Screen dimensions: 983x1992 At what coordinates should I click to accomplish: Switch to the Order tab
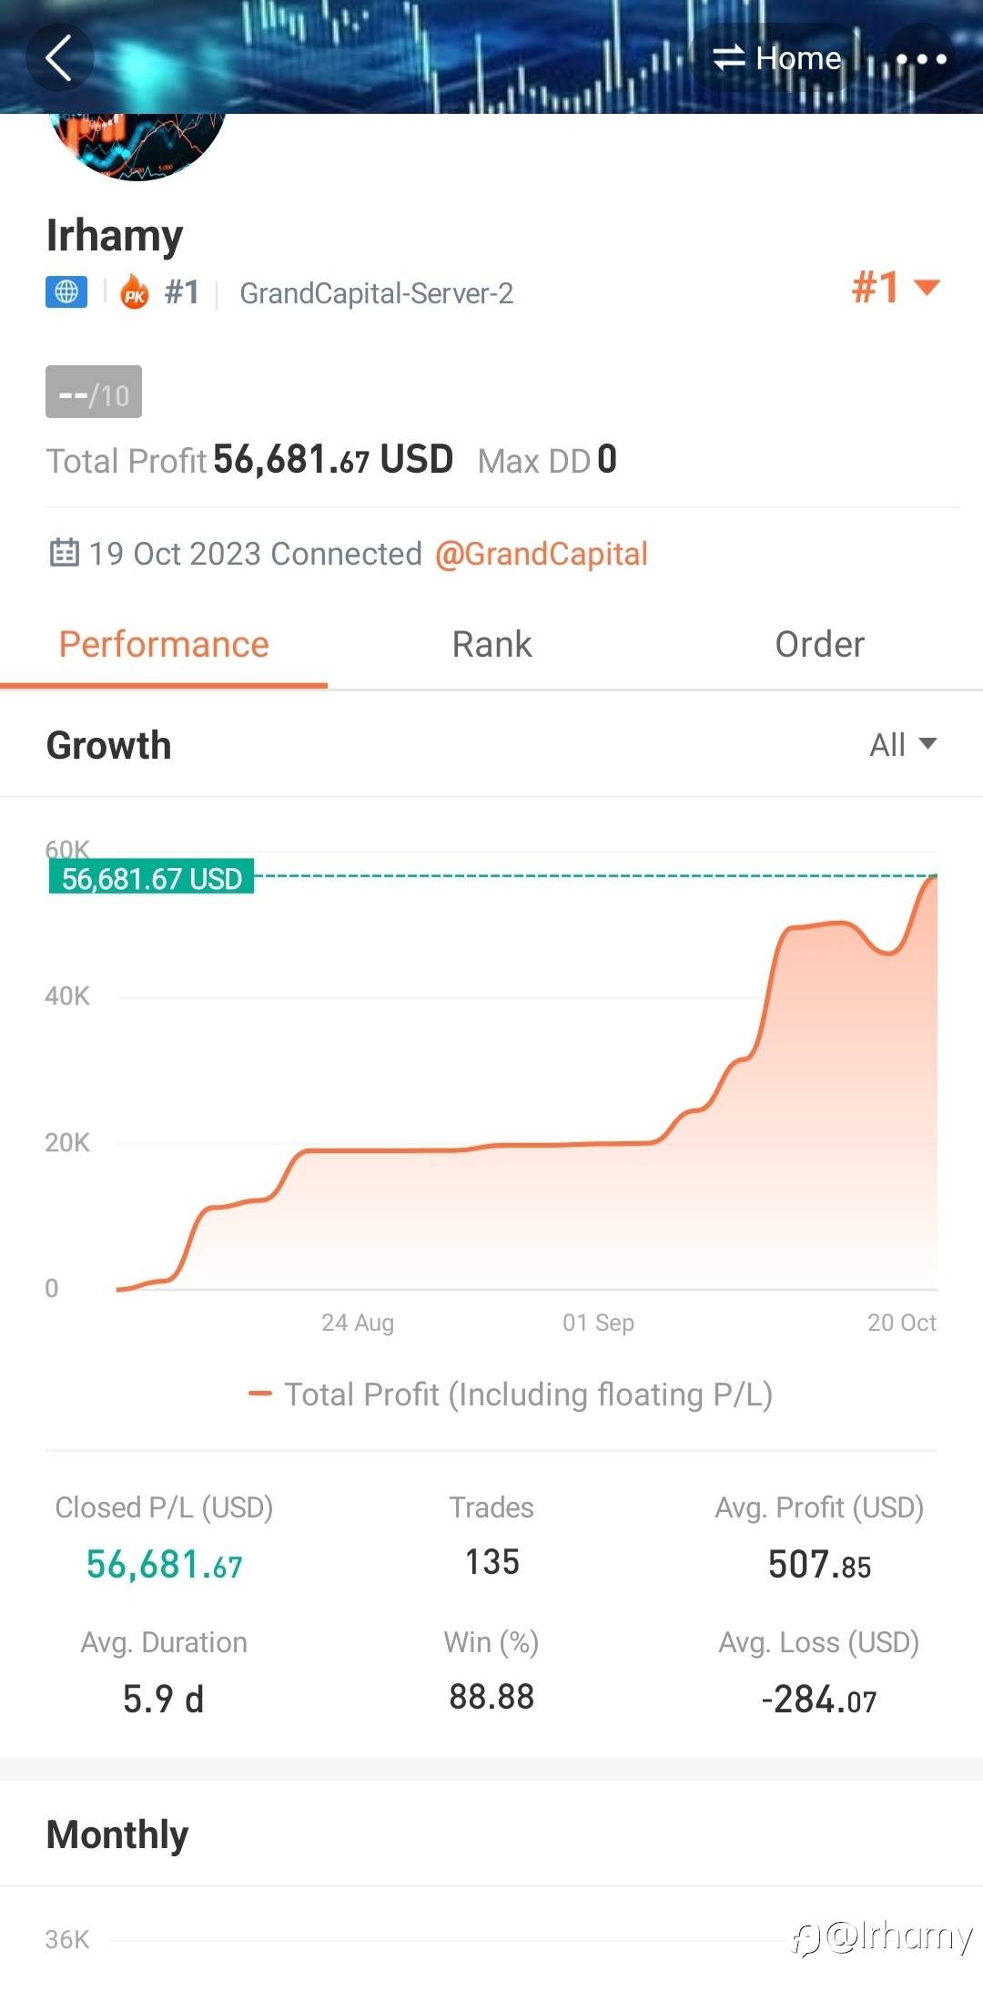819,645
